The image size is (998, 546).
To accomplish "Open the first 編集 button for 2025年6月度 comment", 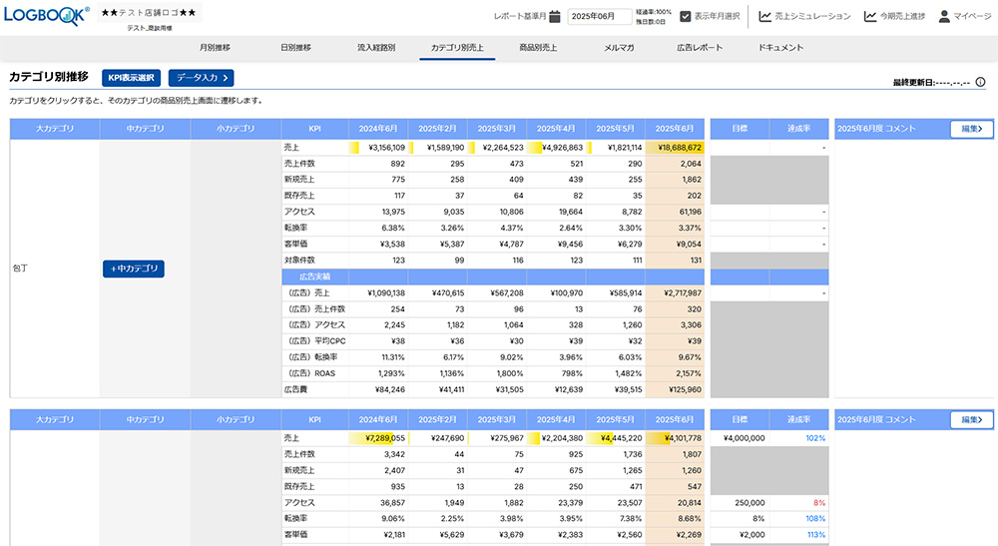I will point(971,128).
